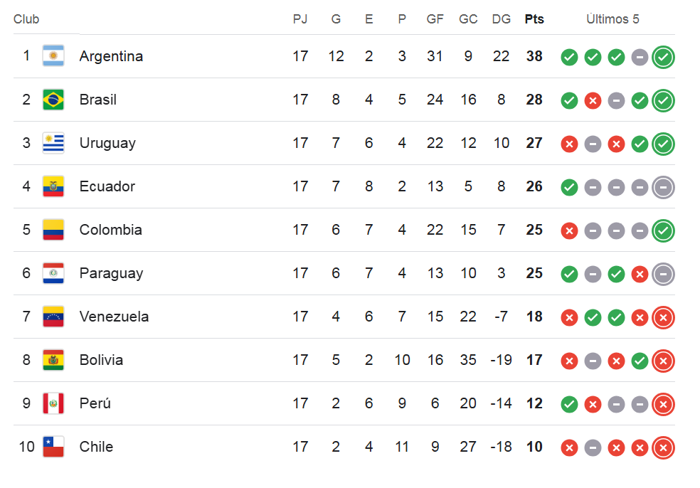Select the Uruguay flag icon

pyautogui.click(x=53, y=143)
